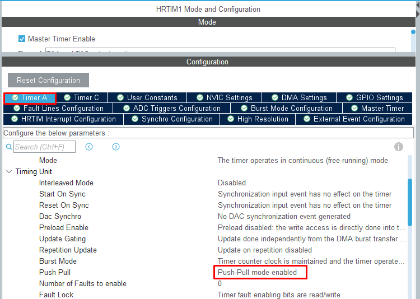The height and width of the screenshot is (299, 420).
Task: Change the Interleaved Mode Disabled value
Action: tap(232, 183)
